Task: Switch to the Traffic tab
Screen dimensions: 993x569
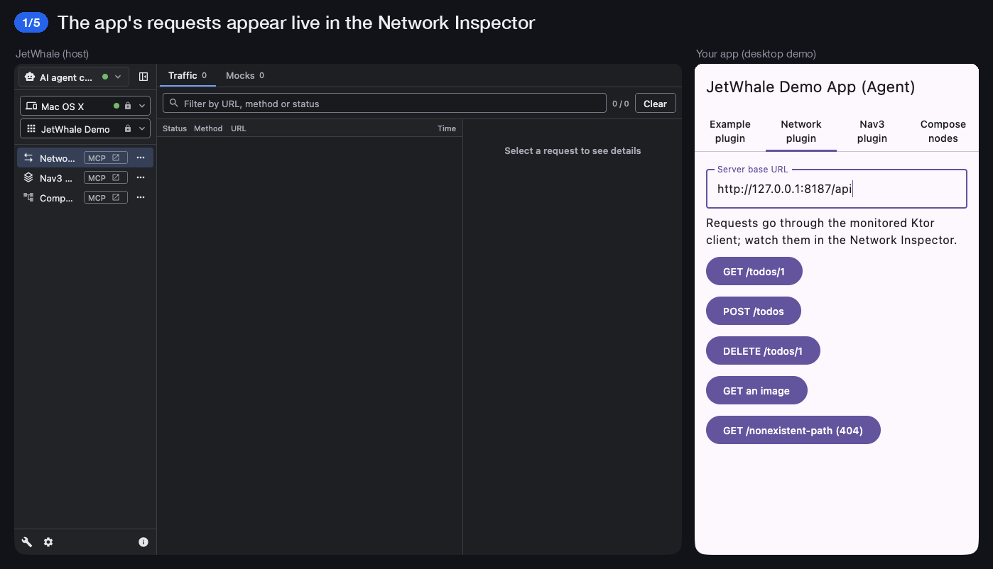Action: click(188, 75)
